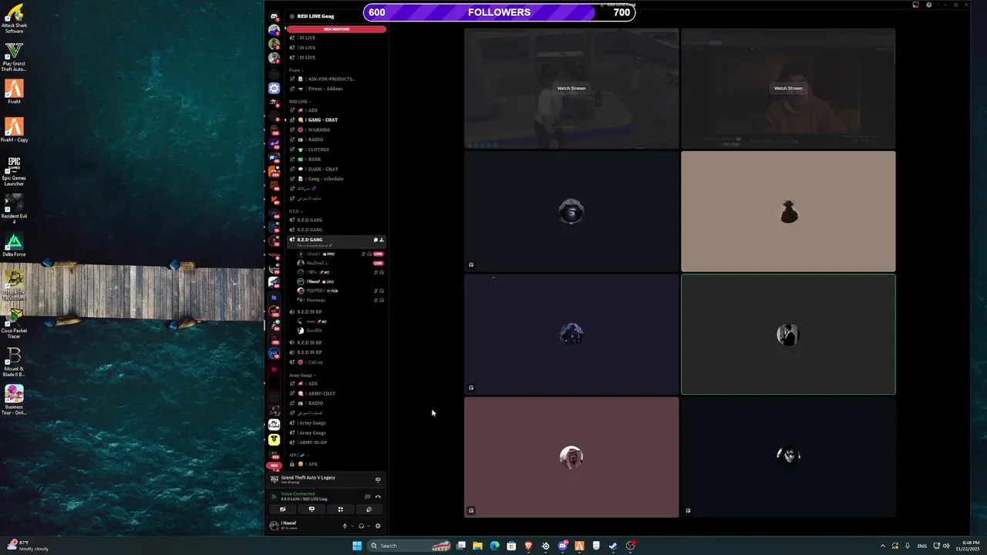Open the DARK - CHAT channel
Image resolution: width=987 pixels, height=555 pixels.
pyautogui.click(x=336, y=169)
